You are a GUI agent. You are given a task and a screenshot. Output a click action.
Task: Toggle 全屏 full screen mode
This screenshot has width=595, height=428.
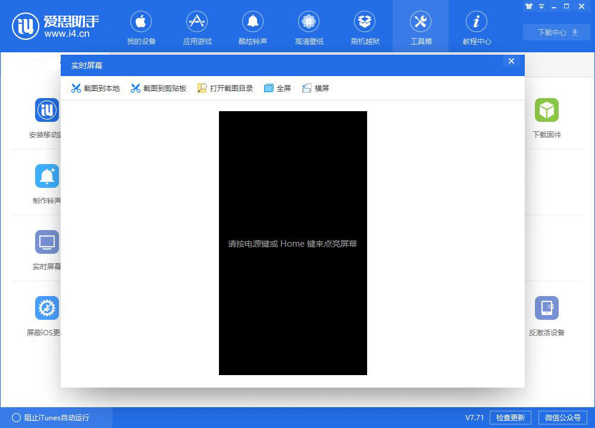click(277, 87)
